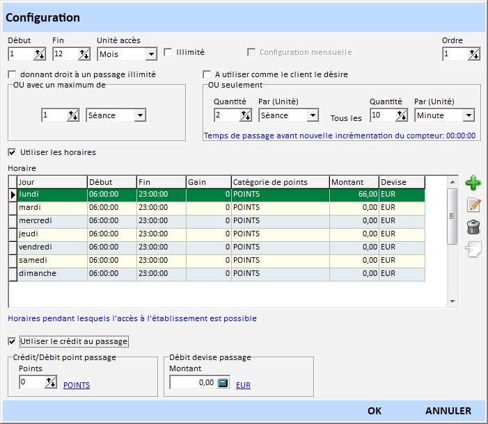The width and height of the screenshot is (488, 424).
Task: Click the green plus add schedule icon
Action: 473,184
